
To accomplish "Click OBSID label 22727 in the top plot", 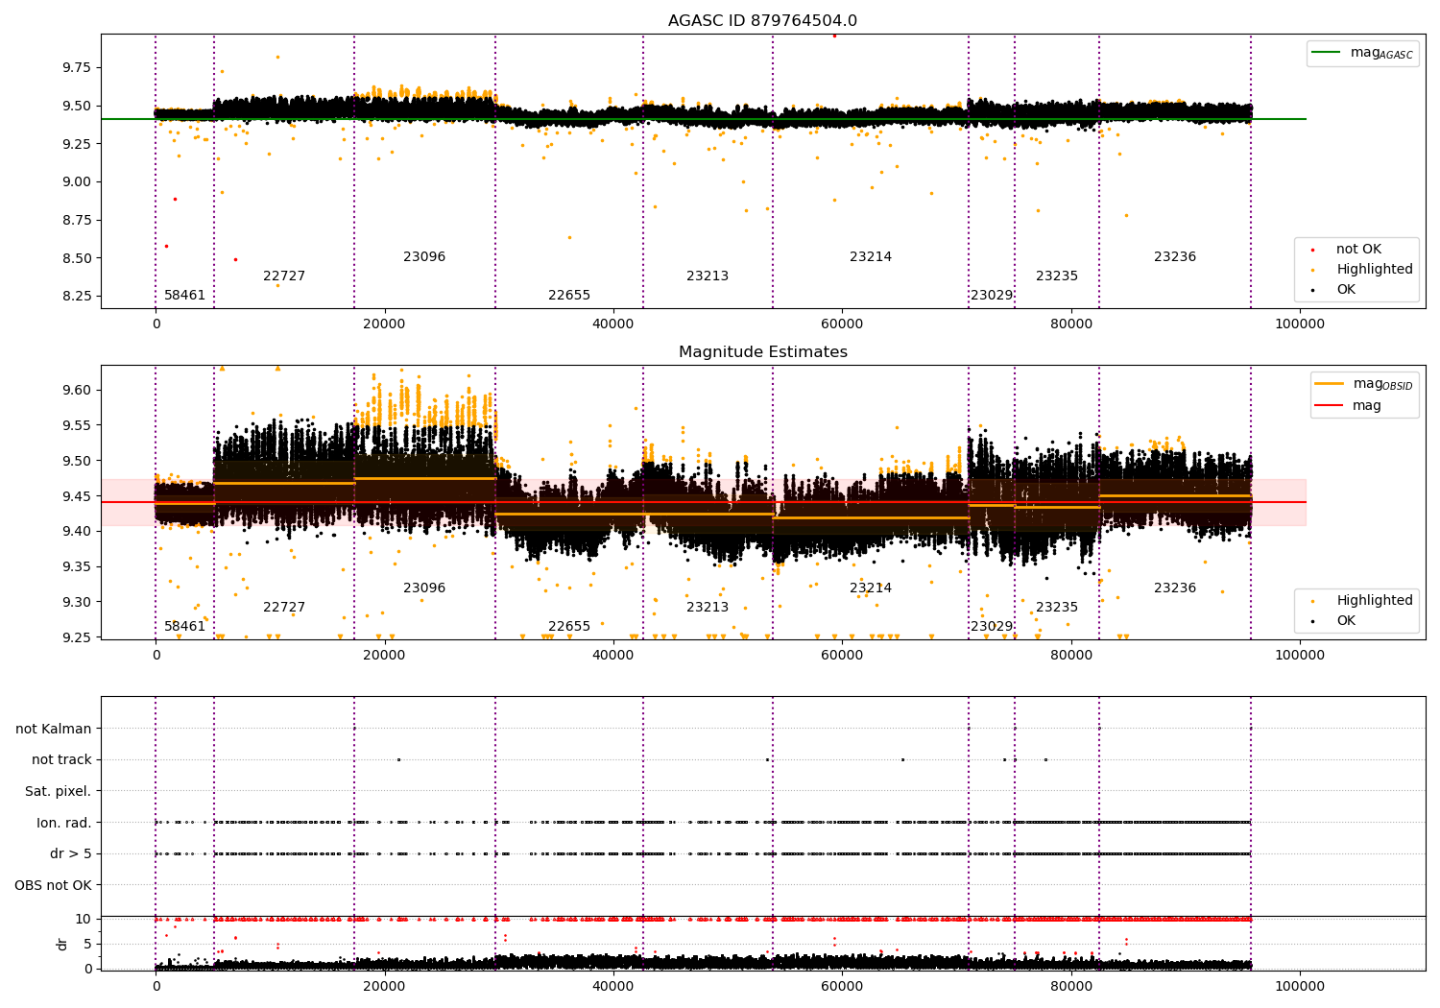I will tap(284, 276).
